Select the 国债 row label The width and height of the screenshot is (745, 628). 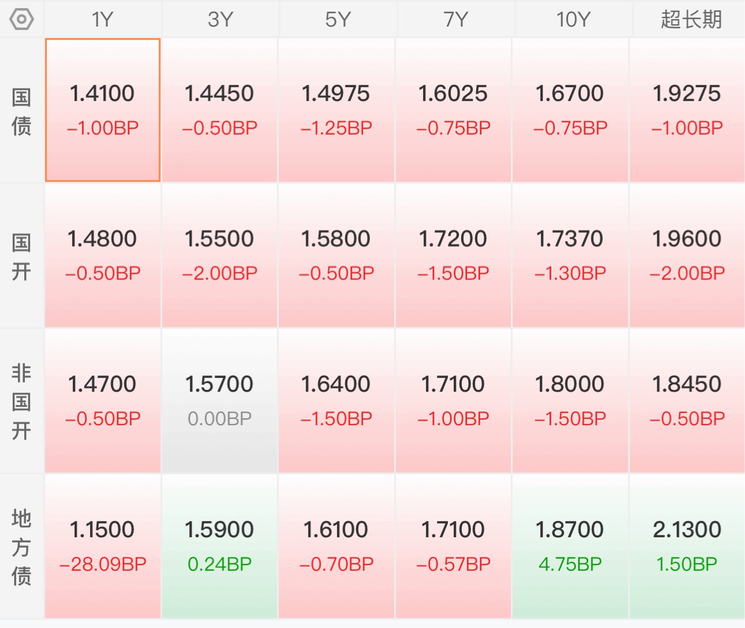coord(21,111)
